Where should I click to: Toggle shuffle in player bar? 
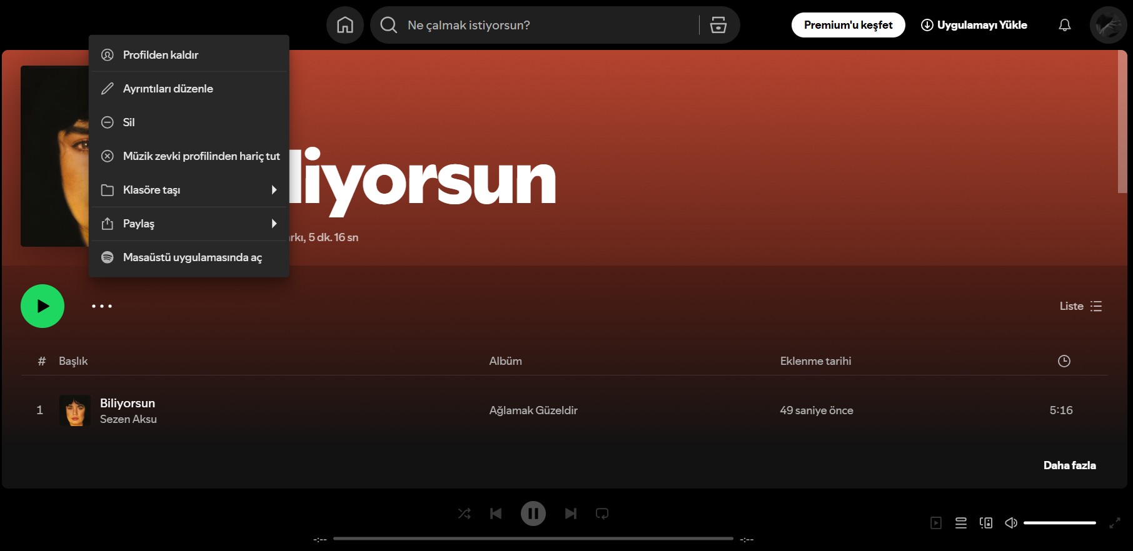pos(464,514)
